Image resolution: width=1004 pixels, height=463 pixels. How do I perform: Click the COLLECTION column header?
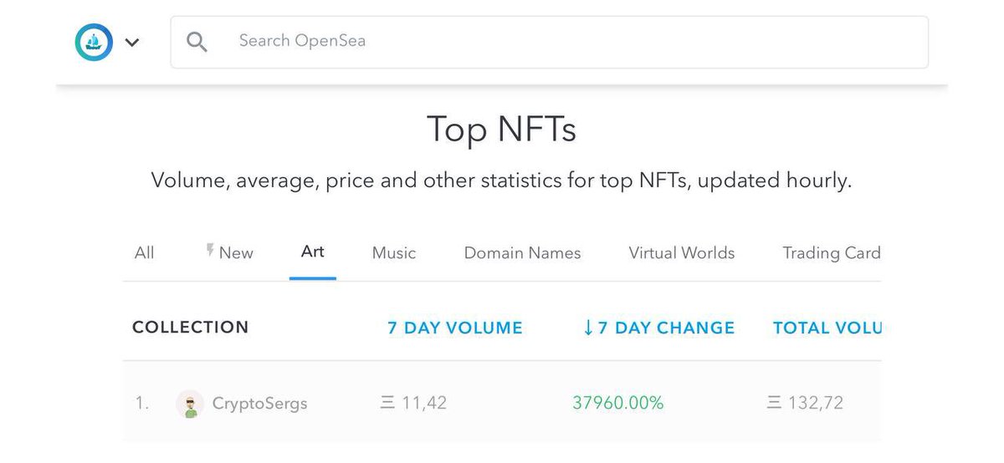(191, 328)
